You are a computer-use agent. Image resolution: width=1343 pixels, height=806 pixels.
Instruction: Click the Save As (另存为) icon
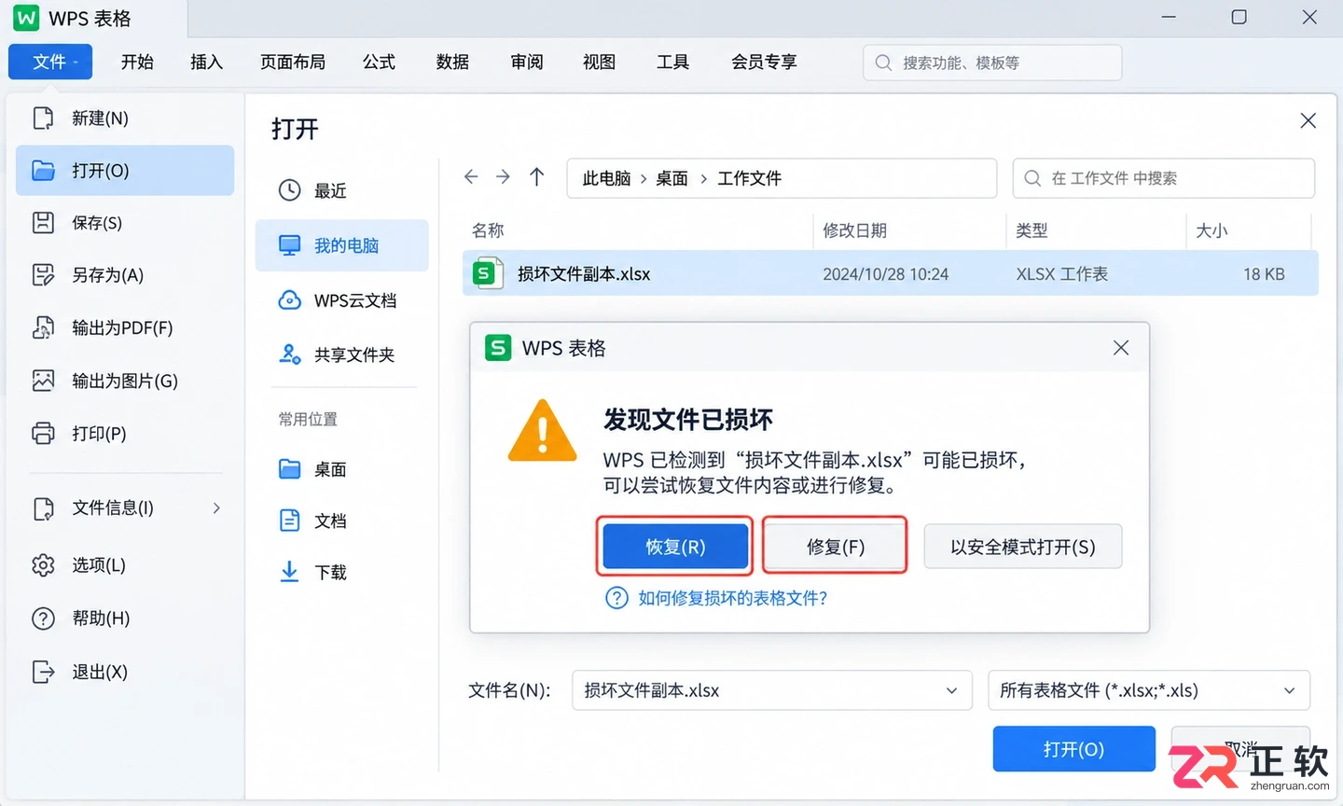43,275
